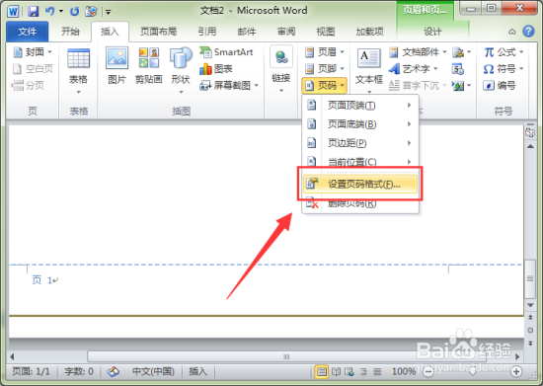Insert SmartArt graphic
The height and width of the screenshot is (386, 543).
tap(226, 52)
